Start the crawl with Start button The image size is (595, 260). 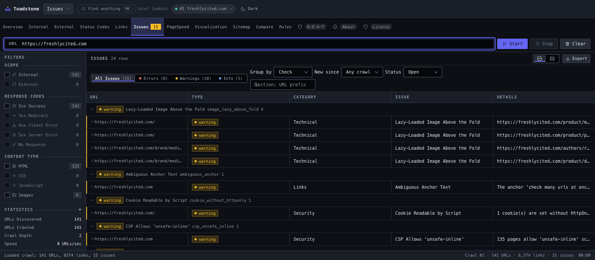point(512,44)
